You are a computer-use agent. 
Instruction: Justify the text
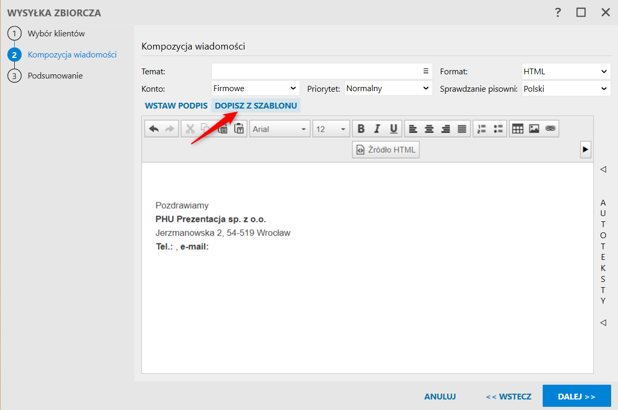[x=462, y=129]
